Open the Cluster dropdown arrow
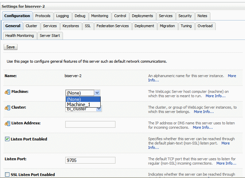245x178 pixels. 99,109
